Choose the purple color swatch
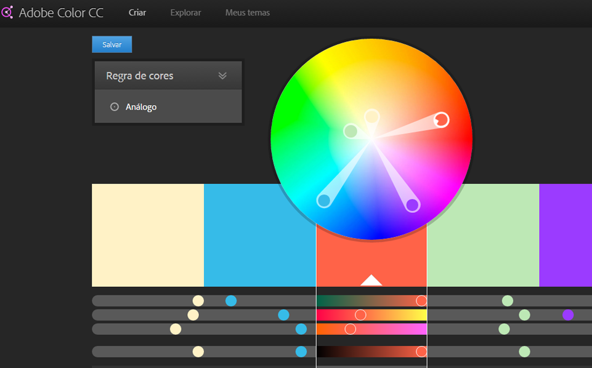The image size is (592, 368). coord(565,235)
